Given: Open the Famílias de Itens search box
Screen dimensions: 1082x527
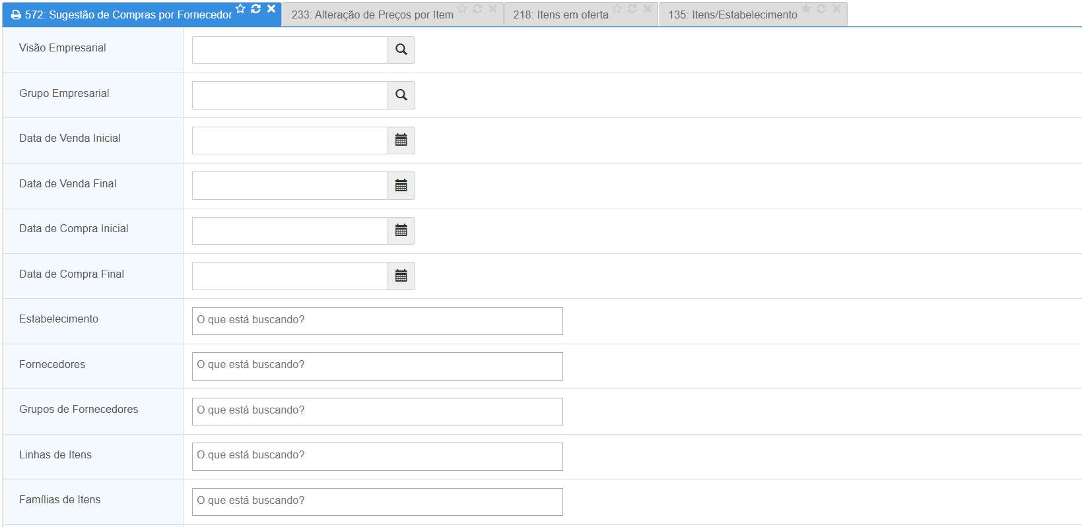Looking at the screenshot, I should pyautogui.click(x=378, y=502).
